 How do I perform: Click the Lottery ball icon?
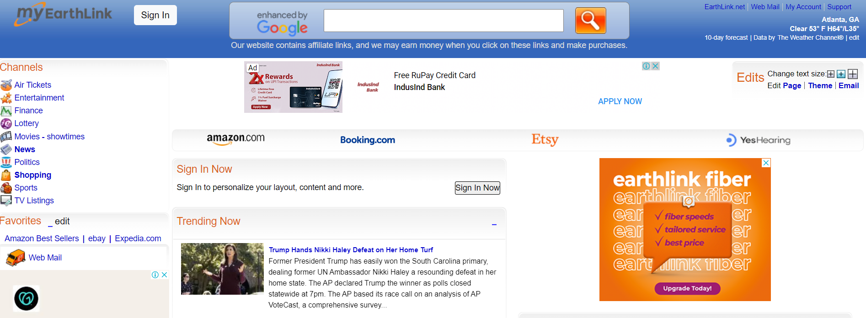(6, 123)
